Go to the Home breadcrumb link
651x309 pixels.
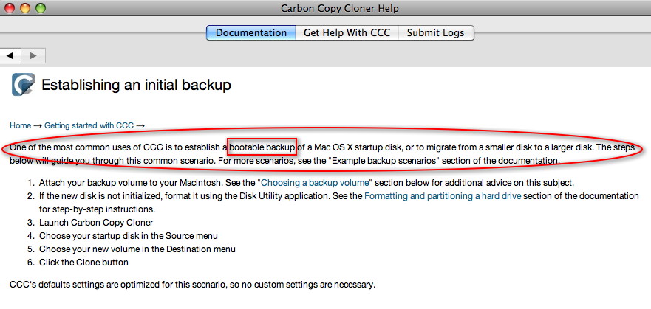click(x=21, y=125)
